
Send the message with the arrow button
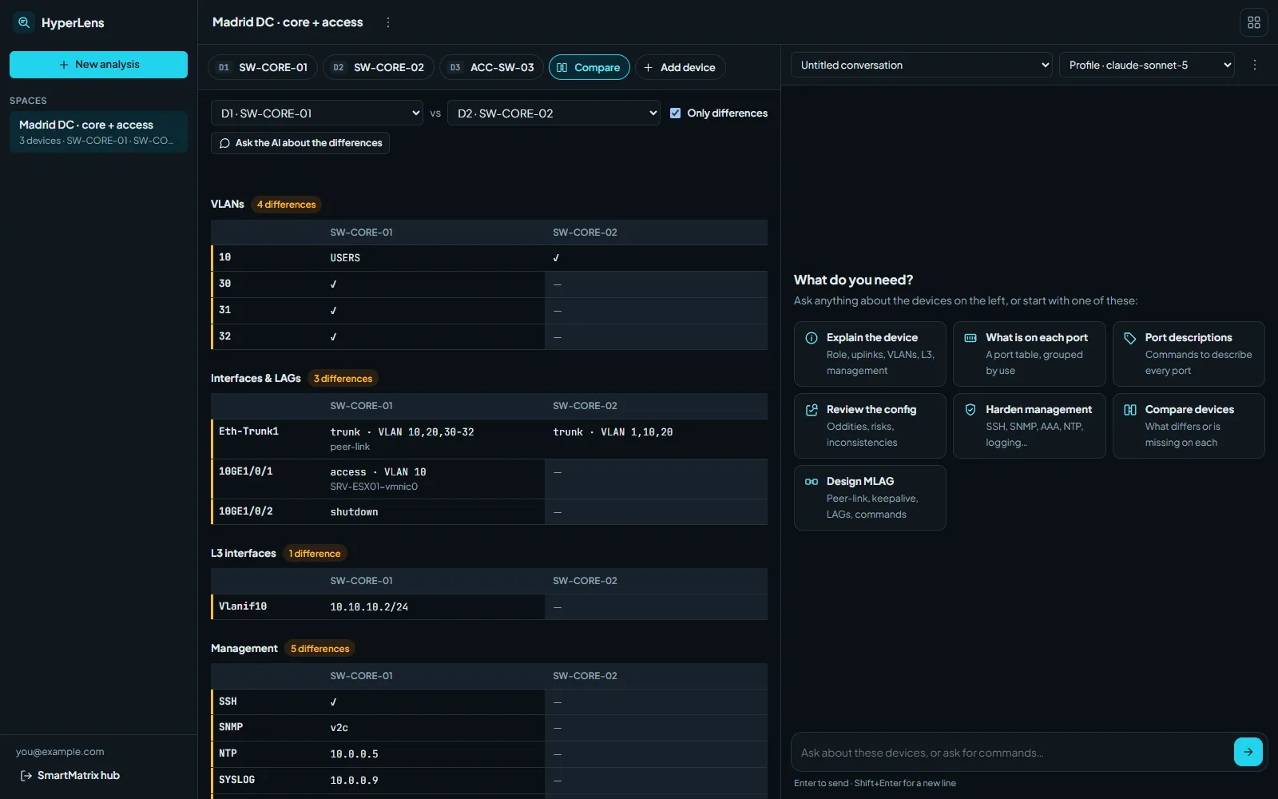point(1248,752)
